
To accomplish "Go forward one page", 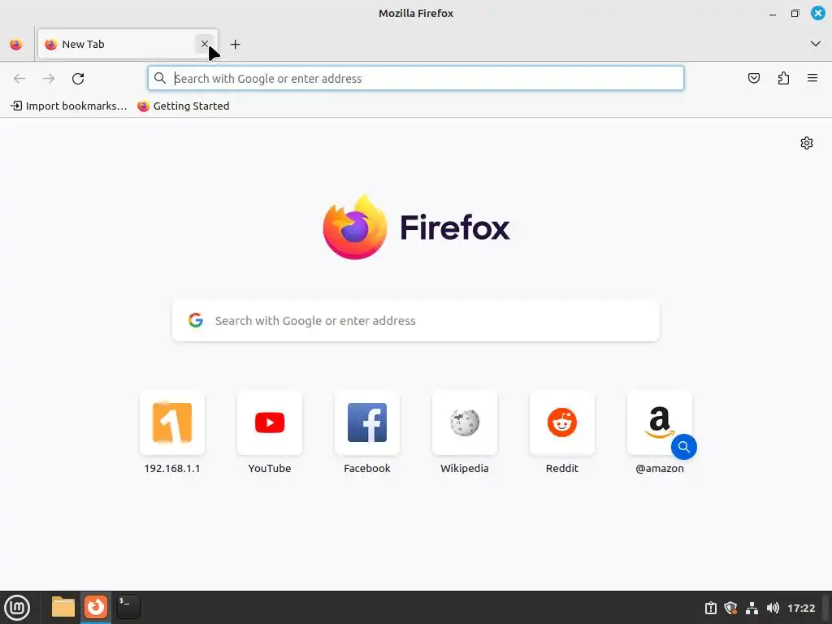I will click(49, 79).
